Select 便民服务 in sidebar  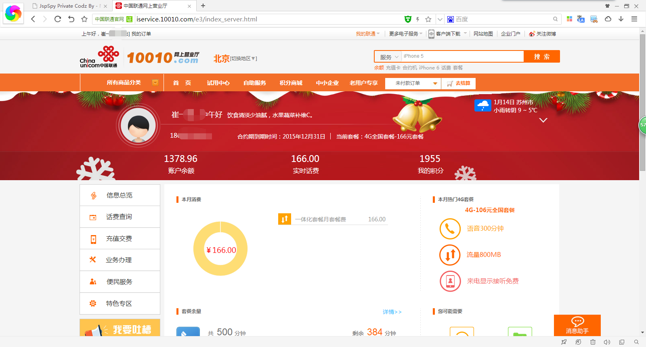(x=120, y=282)
